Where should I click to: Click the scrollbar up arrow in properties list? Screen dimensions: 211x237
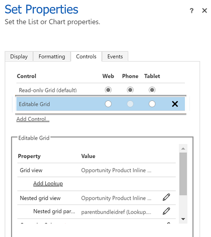[x=183, y=149]
